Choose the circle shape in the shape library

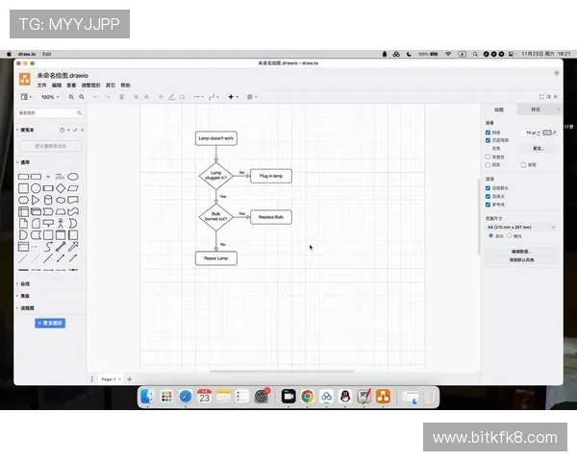pos(36,188)
